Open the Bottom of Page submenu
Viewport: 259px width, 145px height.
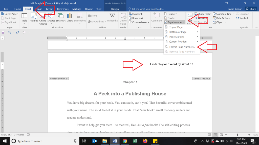[182, 32]
